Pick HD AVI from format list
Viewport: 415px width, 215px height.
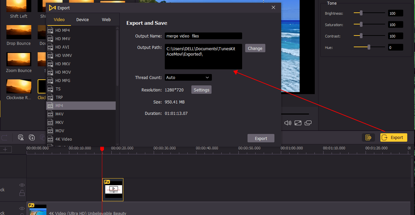(x=81, y=47)
